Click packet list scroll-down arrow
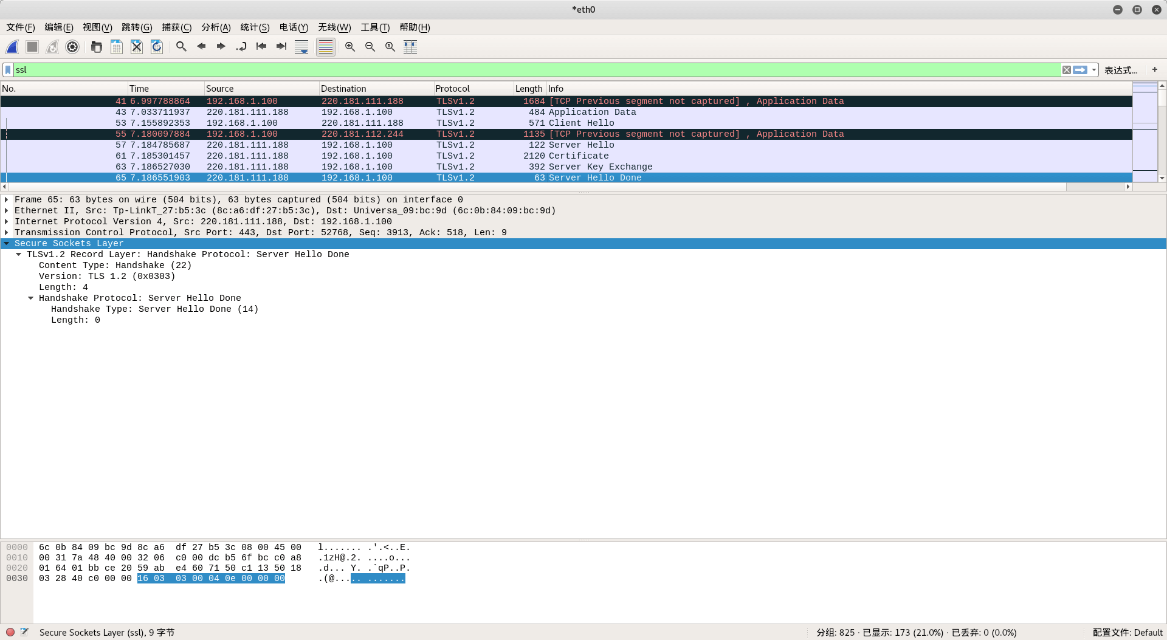 tap(1162, 178)
